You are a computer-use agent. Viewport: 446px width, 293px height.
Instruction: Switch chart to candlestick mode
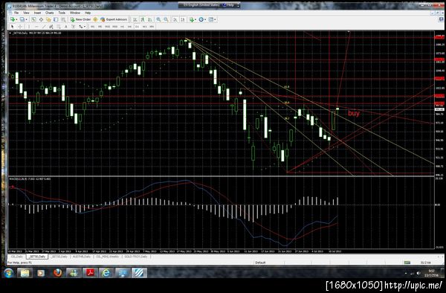[142, 19]
